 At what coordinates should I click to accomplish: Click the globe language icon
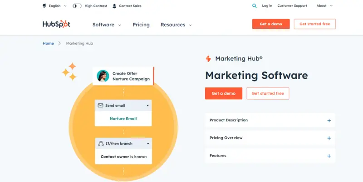coord(44,6)
